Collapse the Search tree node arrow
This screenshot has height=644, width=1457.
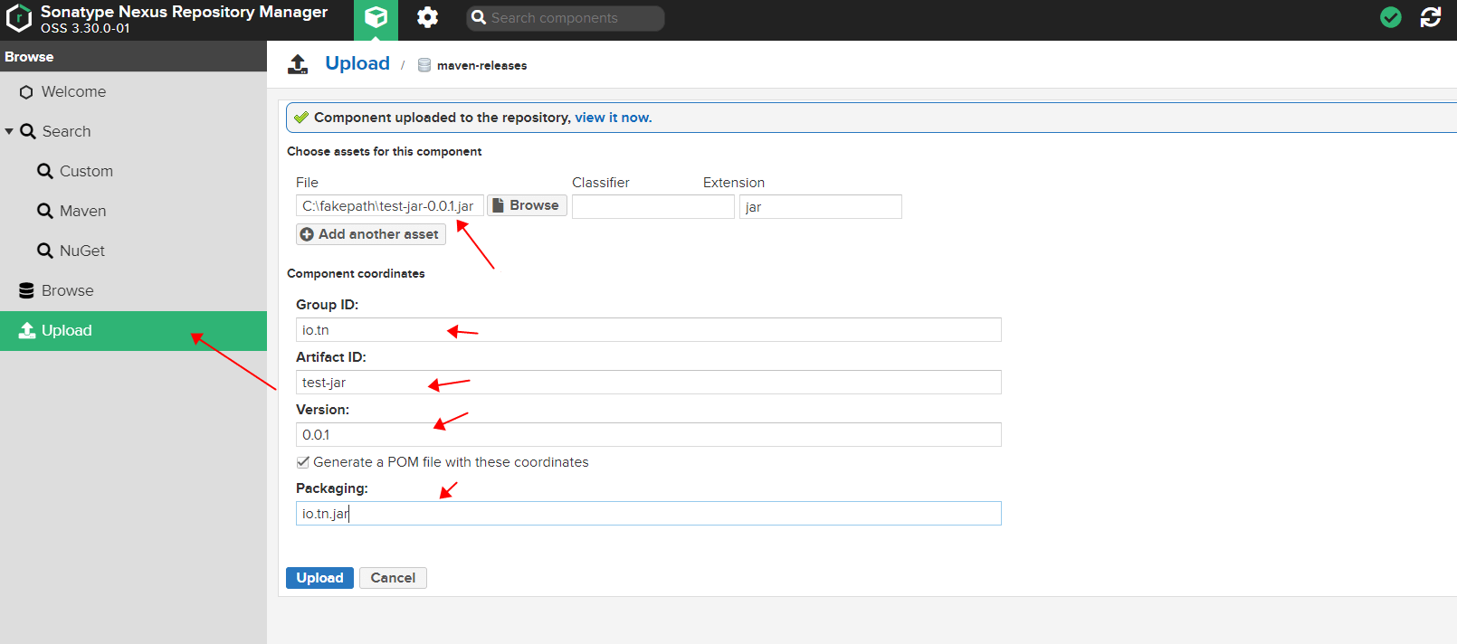click(9, 132)
